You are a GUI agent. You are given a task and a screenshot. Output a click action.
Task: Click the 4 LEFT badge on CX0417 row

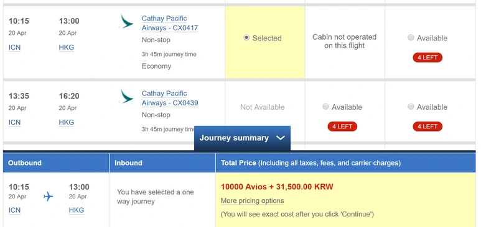[x=427, y=58]
